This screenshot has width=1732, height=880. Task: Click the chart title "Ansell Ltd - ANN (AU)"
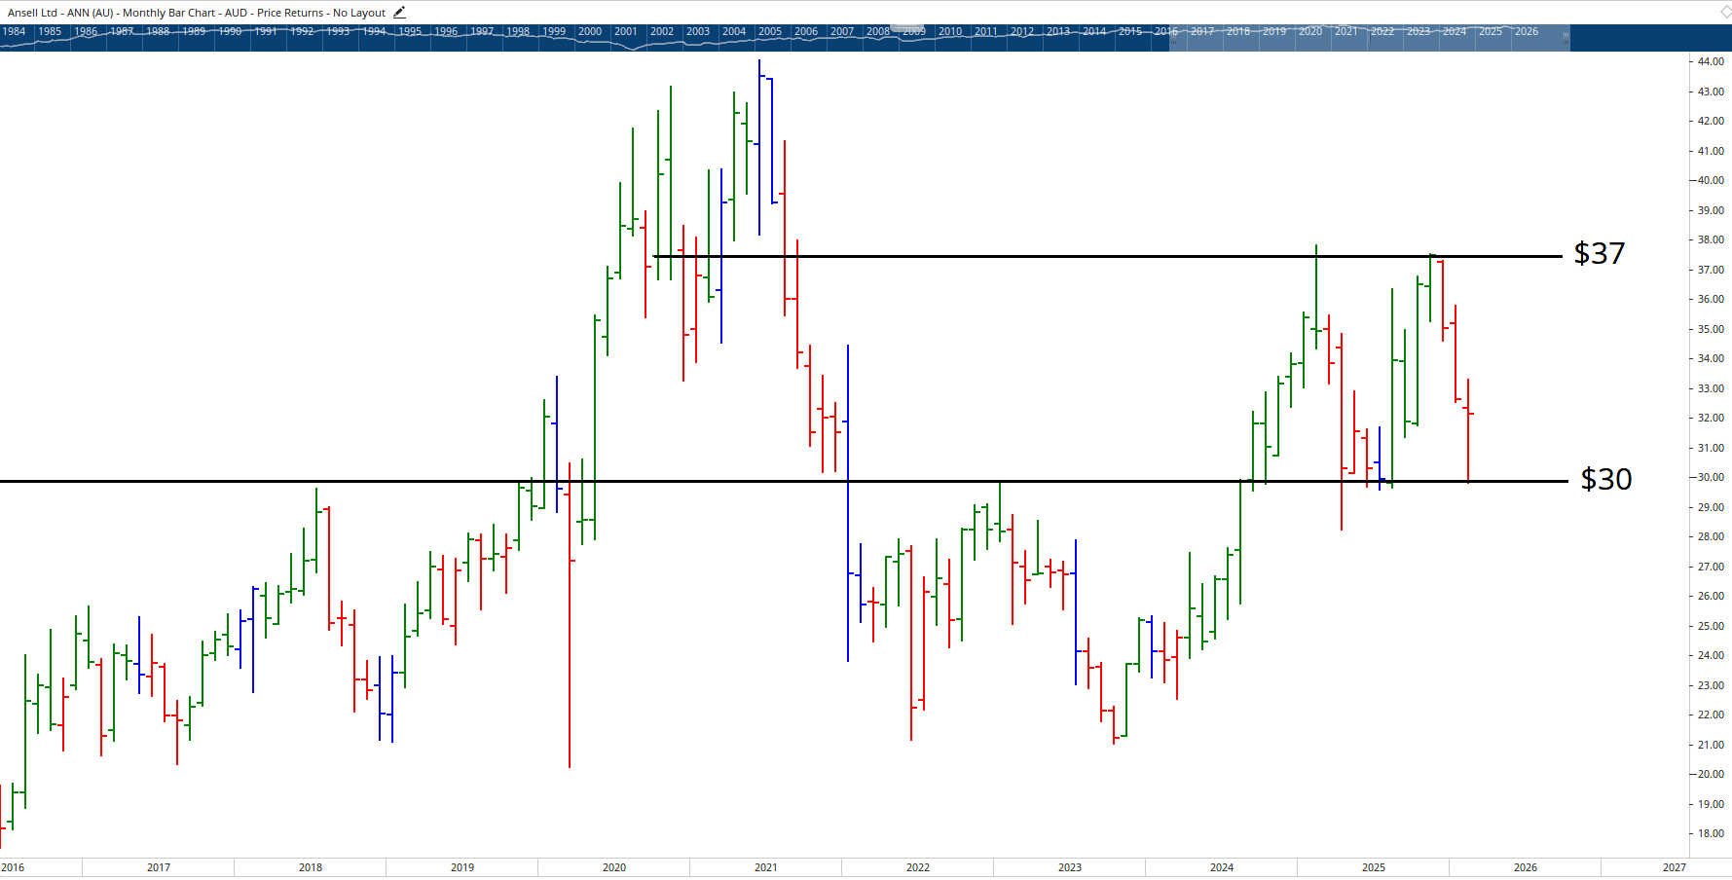pyautogui.click(x=58, y=12)
